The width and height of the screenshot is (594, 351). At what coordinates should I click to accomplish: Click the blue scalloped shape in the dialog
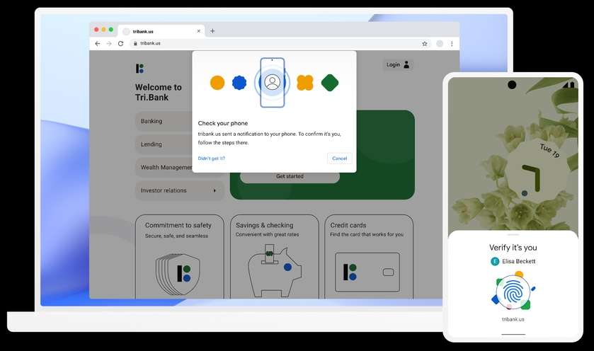pyautogui.click(x=239, y=83)
